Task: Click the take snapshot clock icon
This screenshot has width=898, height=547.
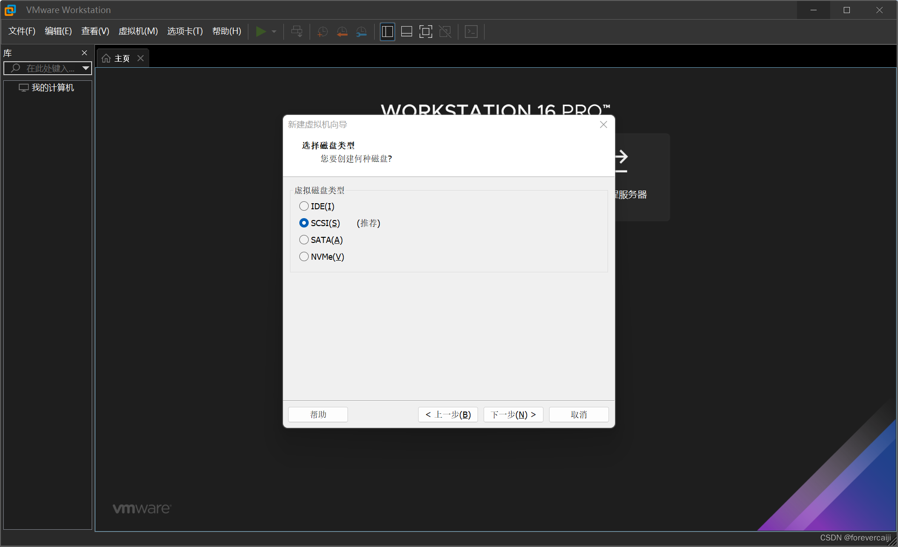Action: tap(322, 32)
